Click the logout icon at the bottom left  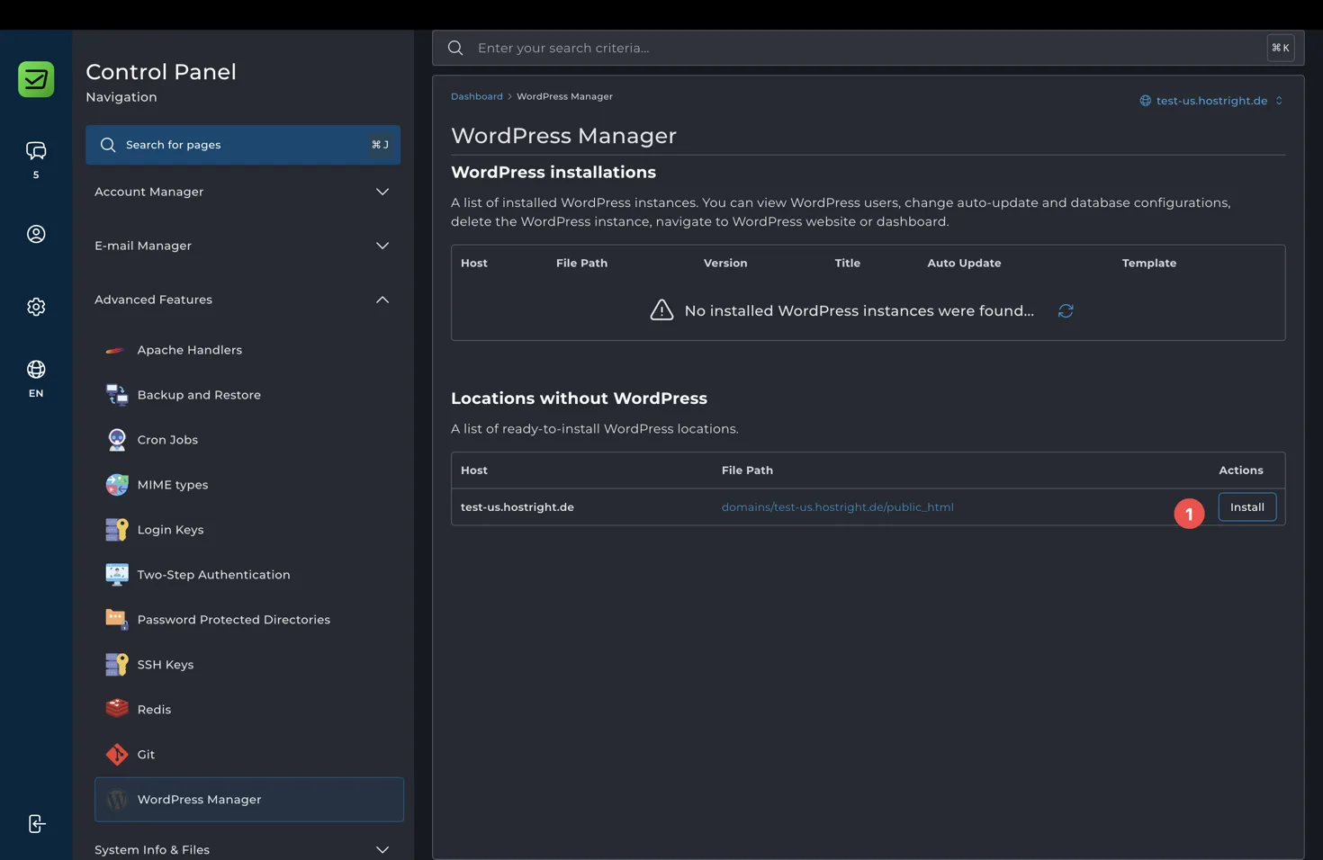[x=36, y=824]
